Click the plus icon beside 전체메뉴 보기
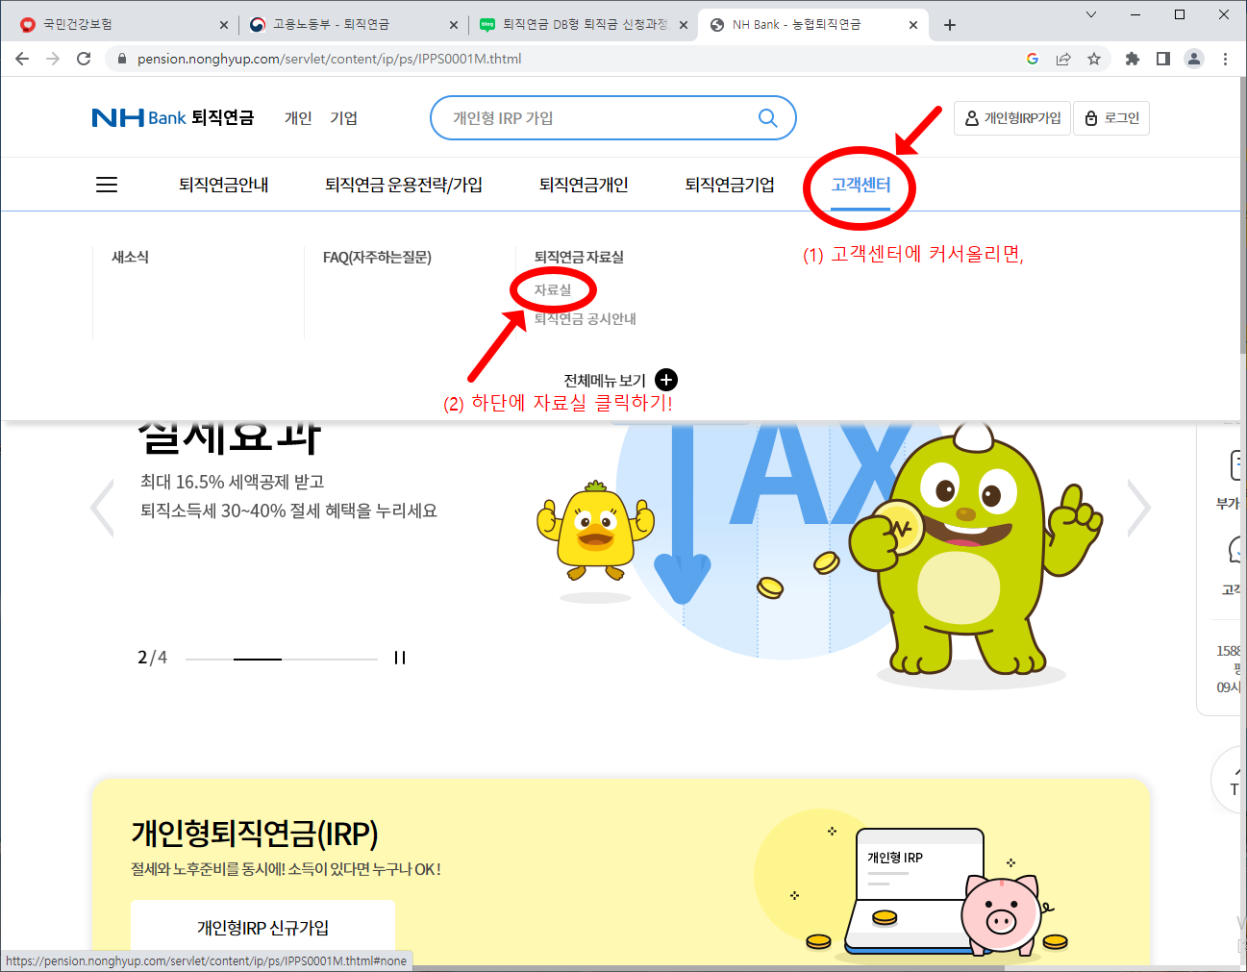The image size is (1247, 972). (x=666, y=380)
